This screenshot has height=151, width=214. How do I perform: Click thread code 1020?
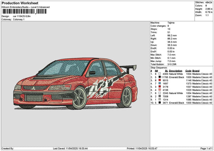[189, 90]
